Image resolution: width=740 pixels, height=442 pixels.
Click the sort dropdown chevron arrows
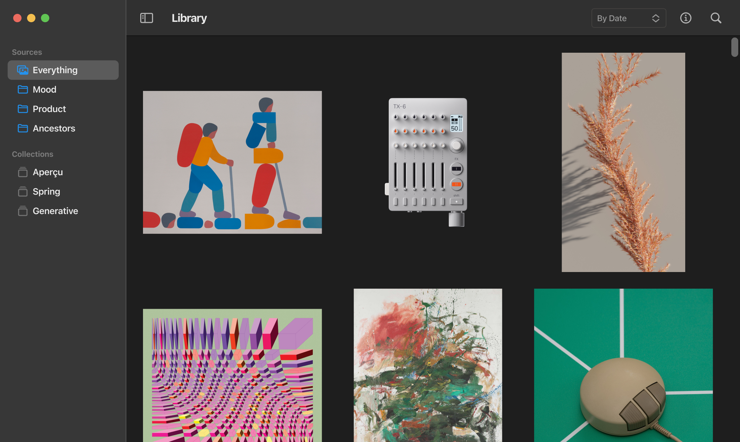655,18
